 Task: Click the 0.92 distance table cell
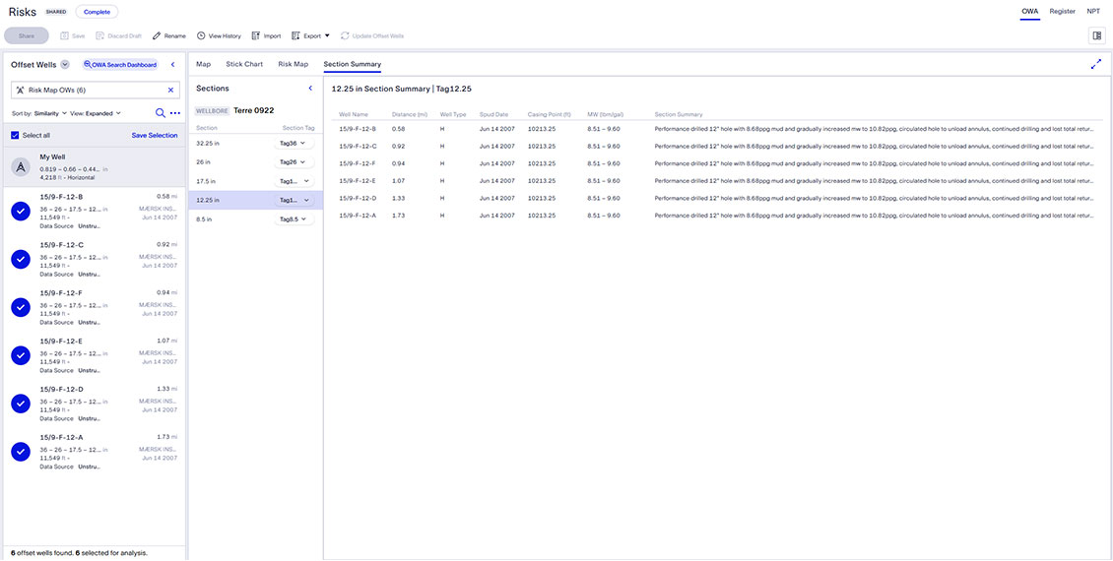(398, 146)
